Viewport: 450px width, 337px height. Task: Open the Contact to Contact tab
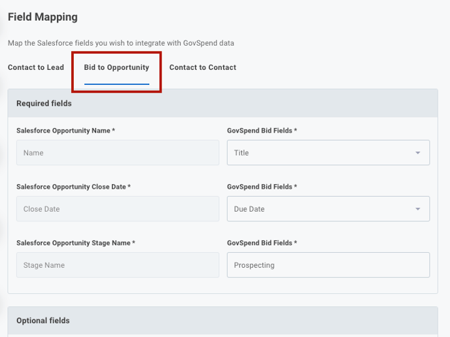203,67
